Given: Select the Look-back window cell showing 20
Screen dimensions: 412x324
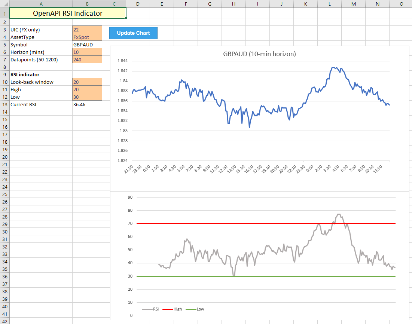Looking at the screenshot, I should click(87, 82).
